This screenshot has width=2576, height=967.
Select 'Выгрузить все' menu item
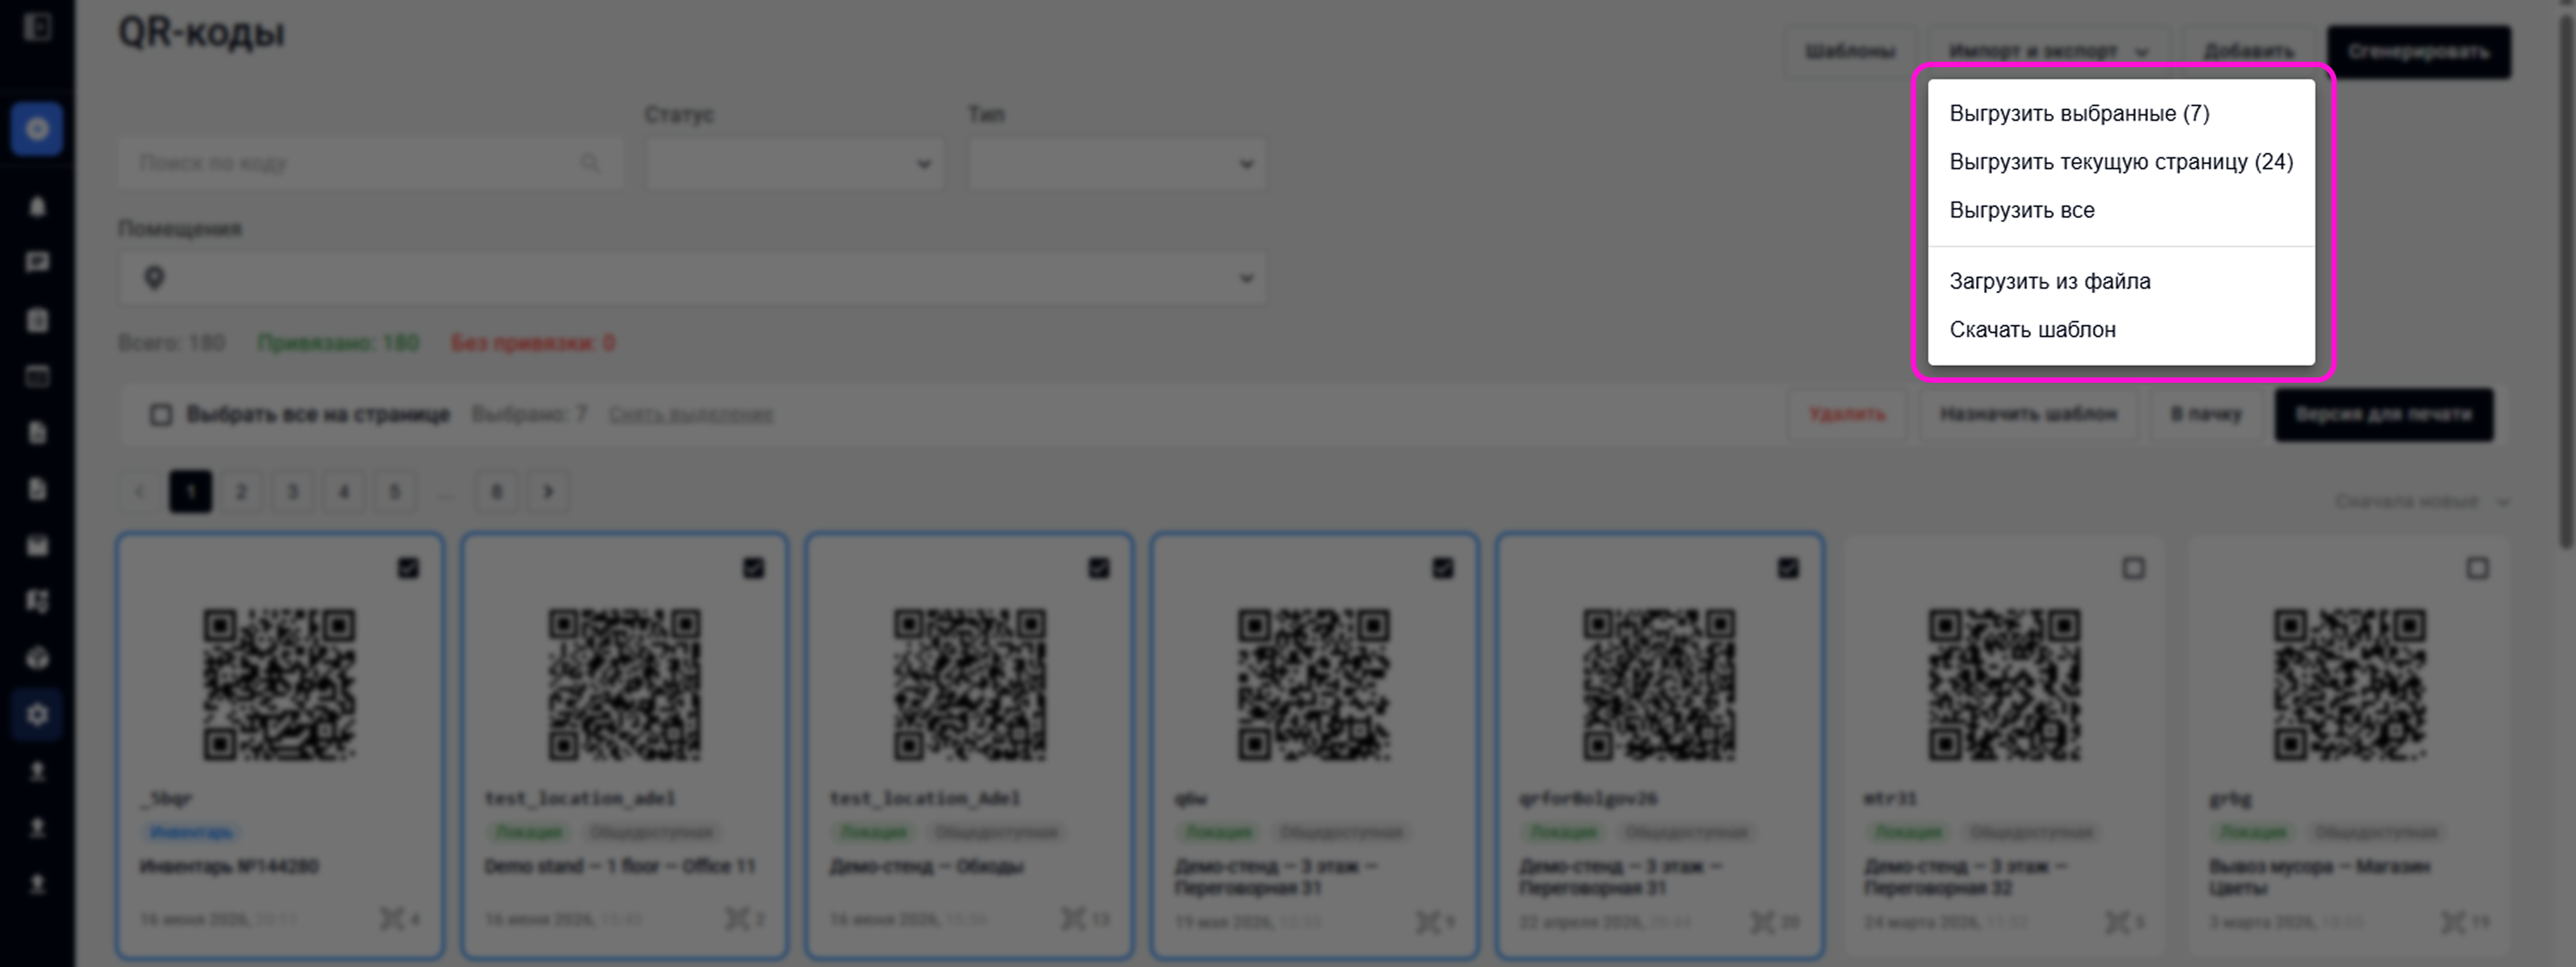coord(2121,210)
